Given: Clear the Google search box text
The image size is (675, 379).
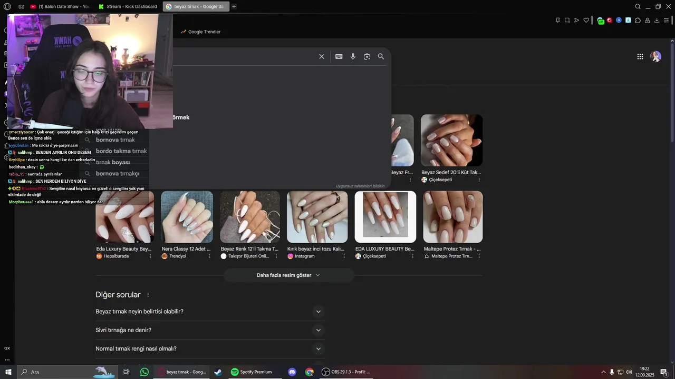Looking at the screenshot, I should pos(322,56).
